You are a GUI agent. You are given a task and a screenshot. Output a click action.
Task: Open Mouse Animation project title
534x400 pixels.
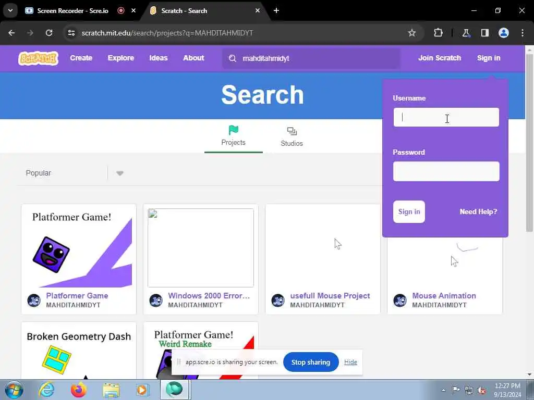444,296
